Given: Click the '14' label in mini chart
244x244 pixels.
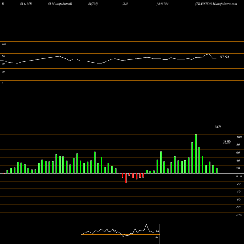Looking at the screenshot, I should pyautogui.click(x=157, y=231).
